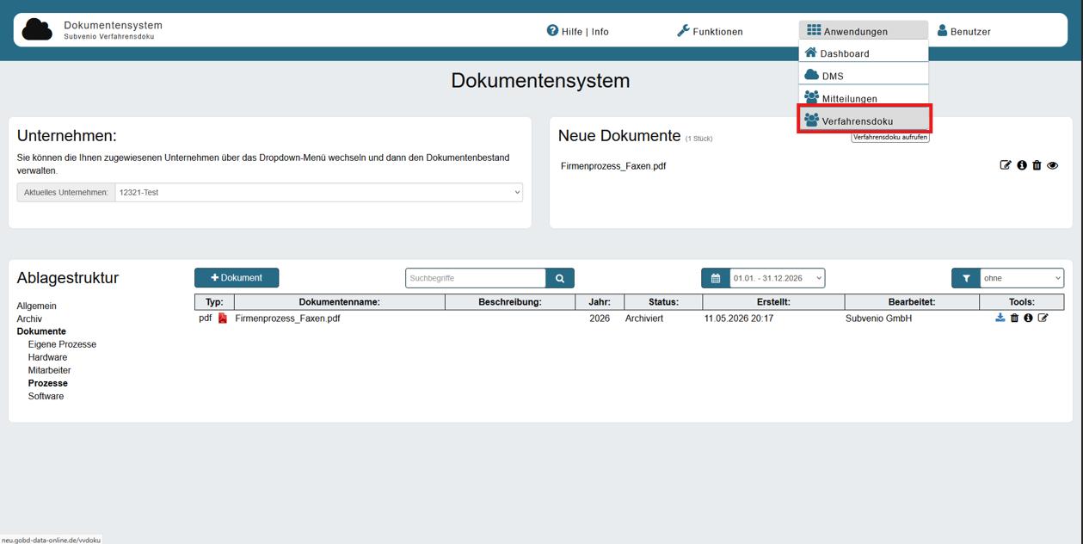
Task: Select the Dokumente folder in Ablagestruktur
Action: coord(41,331)
